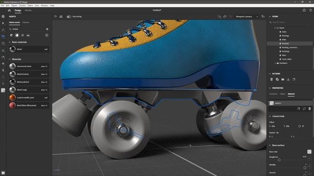This screenshot has height=176, width=314.
Task: Select the highlighted blue sidebar tool
Action: click(x=3, y=37)
